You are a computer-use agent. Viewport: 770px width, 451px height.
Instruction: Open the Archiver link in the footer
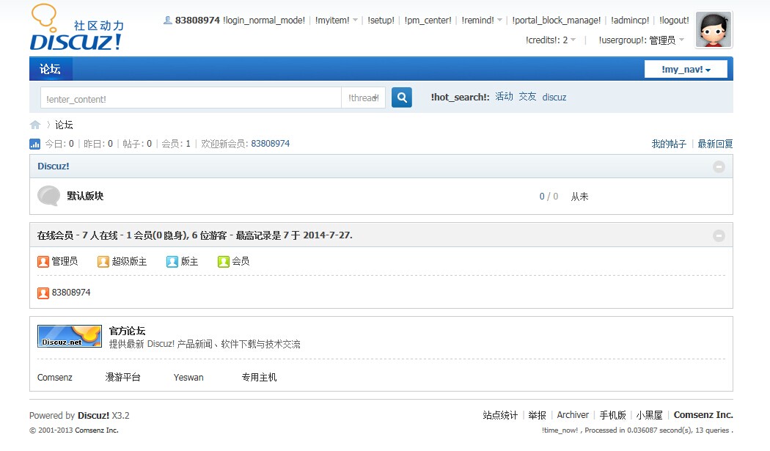click(x=572, y=414)
